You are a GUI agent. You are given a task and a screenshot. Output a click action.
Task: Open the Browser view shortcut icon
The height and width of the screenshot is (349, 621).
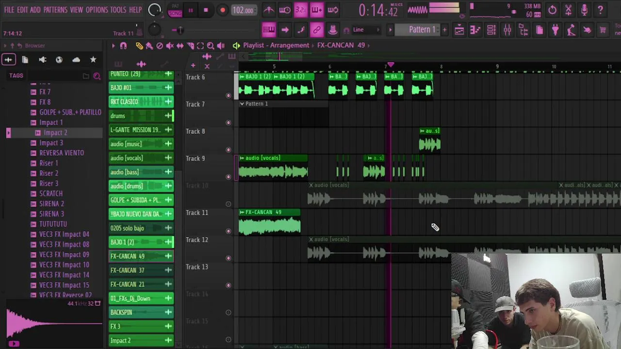[523, 30]
